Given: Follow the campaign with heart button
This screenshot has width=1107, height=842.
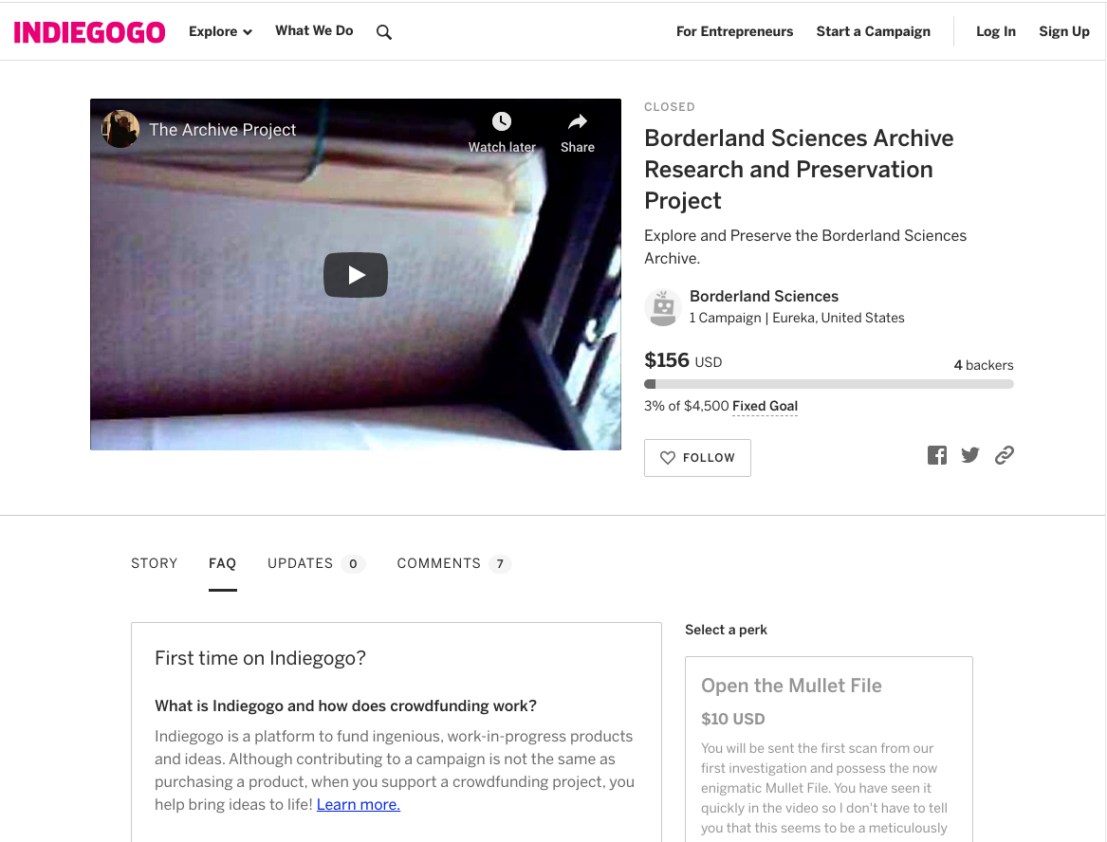Looking at the screenshot, I should (x=697, y=458).
